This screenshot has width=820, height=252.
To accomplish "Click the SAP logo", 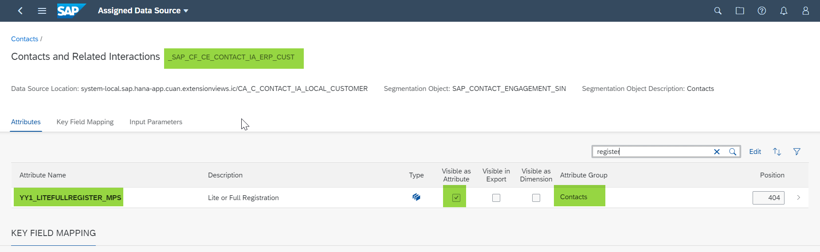I will pos(71,10).
